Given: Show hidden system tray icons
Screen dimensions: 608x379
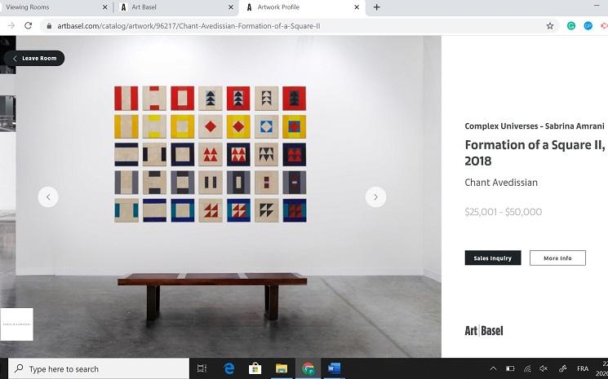Looking at the screenshot, I should pos(493,368).
